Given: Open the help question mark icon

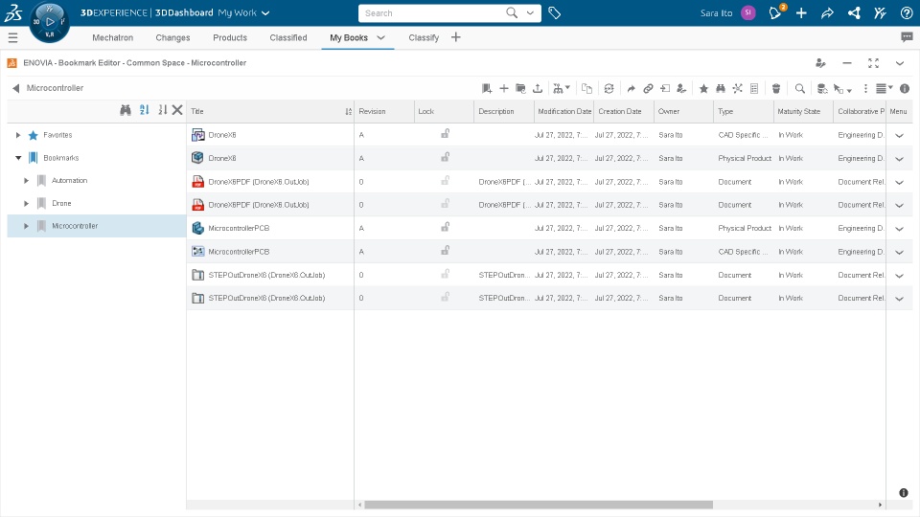Looking at the screenshot, I should (907, 12).
